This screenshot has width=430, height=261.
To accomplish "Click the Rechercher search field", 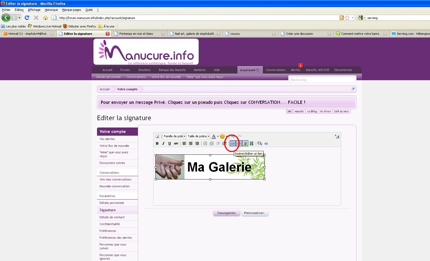I will pos(322,80).
